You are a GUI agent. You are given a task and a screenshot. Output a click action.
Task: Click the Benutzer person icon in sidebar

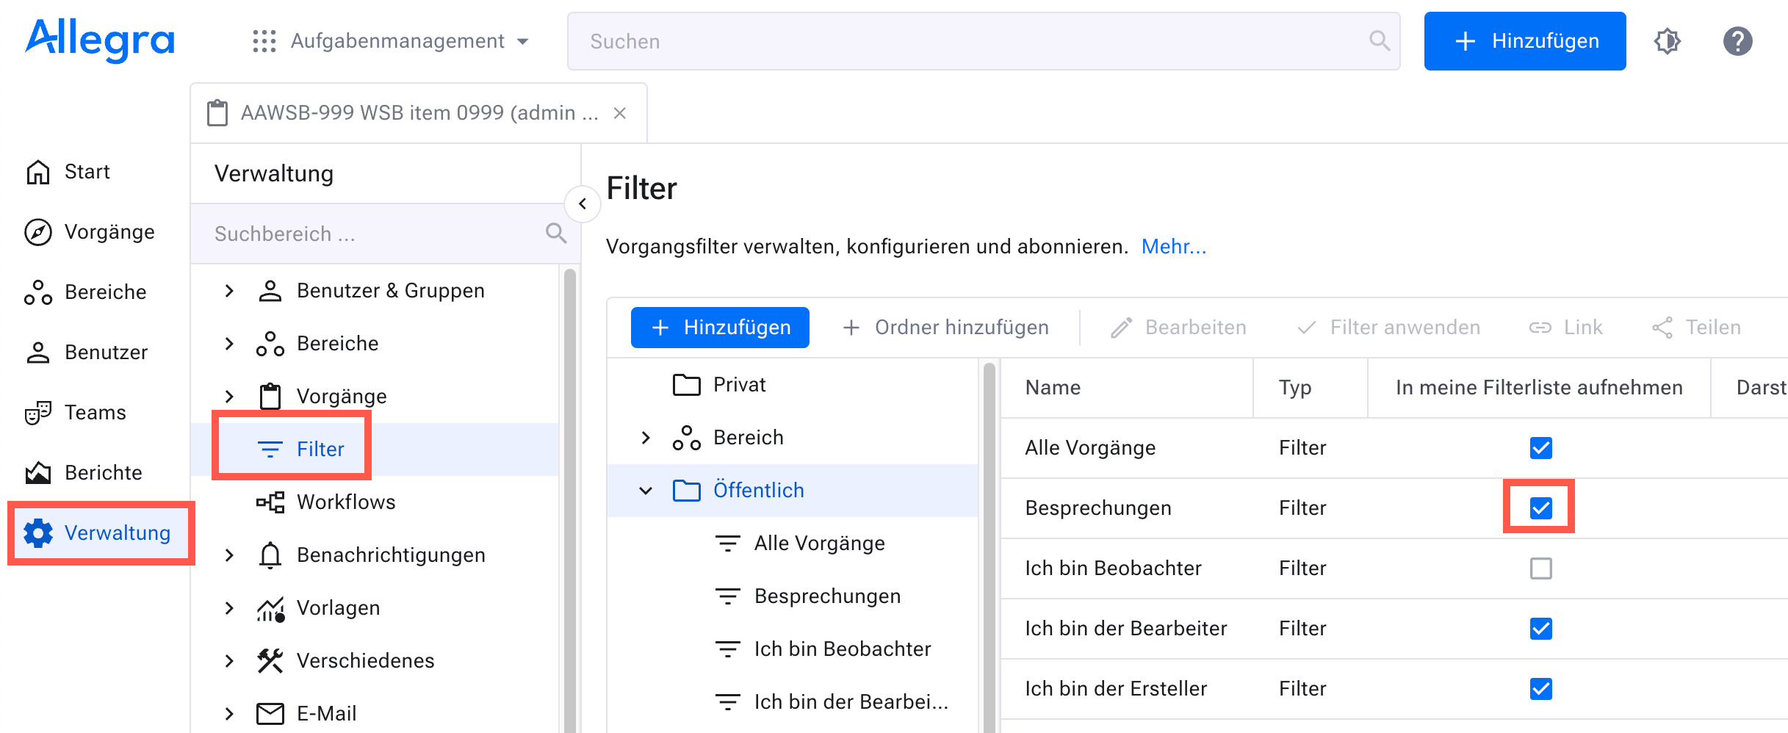point(38,353)
